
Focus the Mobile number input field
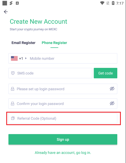pos(73,58)
